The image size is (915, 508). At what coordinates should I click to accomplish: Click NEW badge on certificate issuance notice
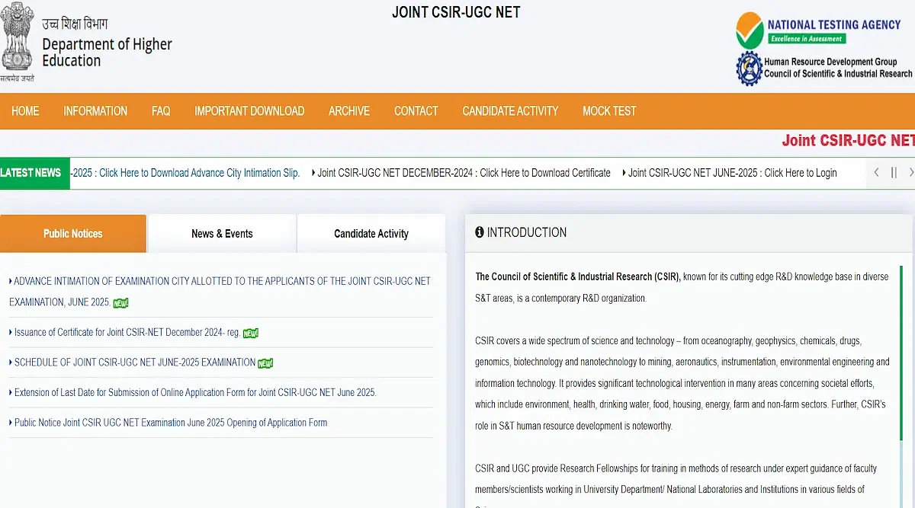tap(251, 333)
